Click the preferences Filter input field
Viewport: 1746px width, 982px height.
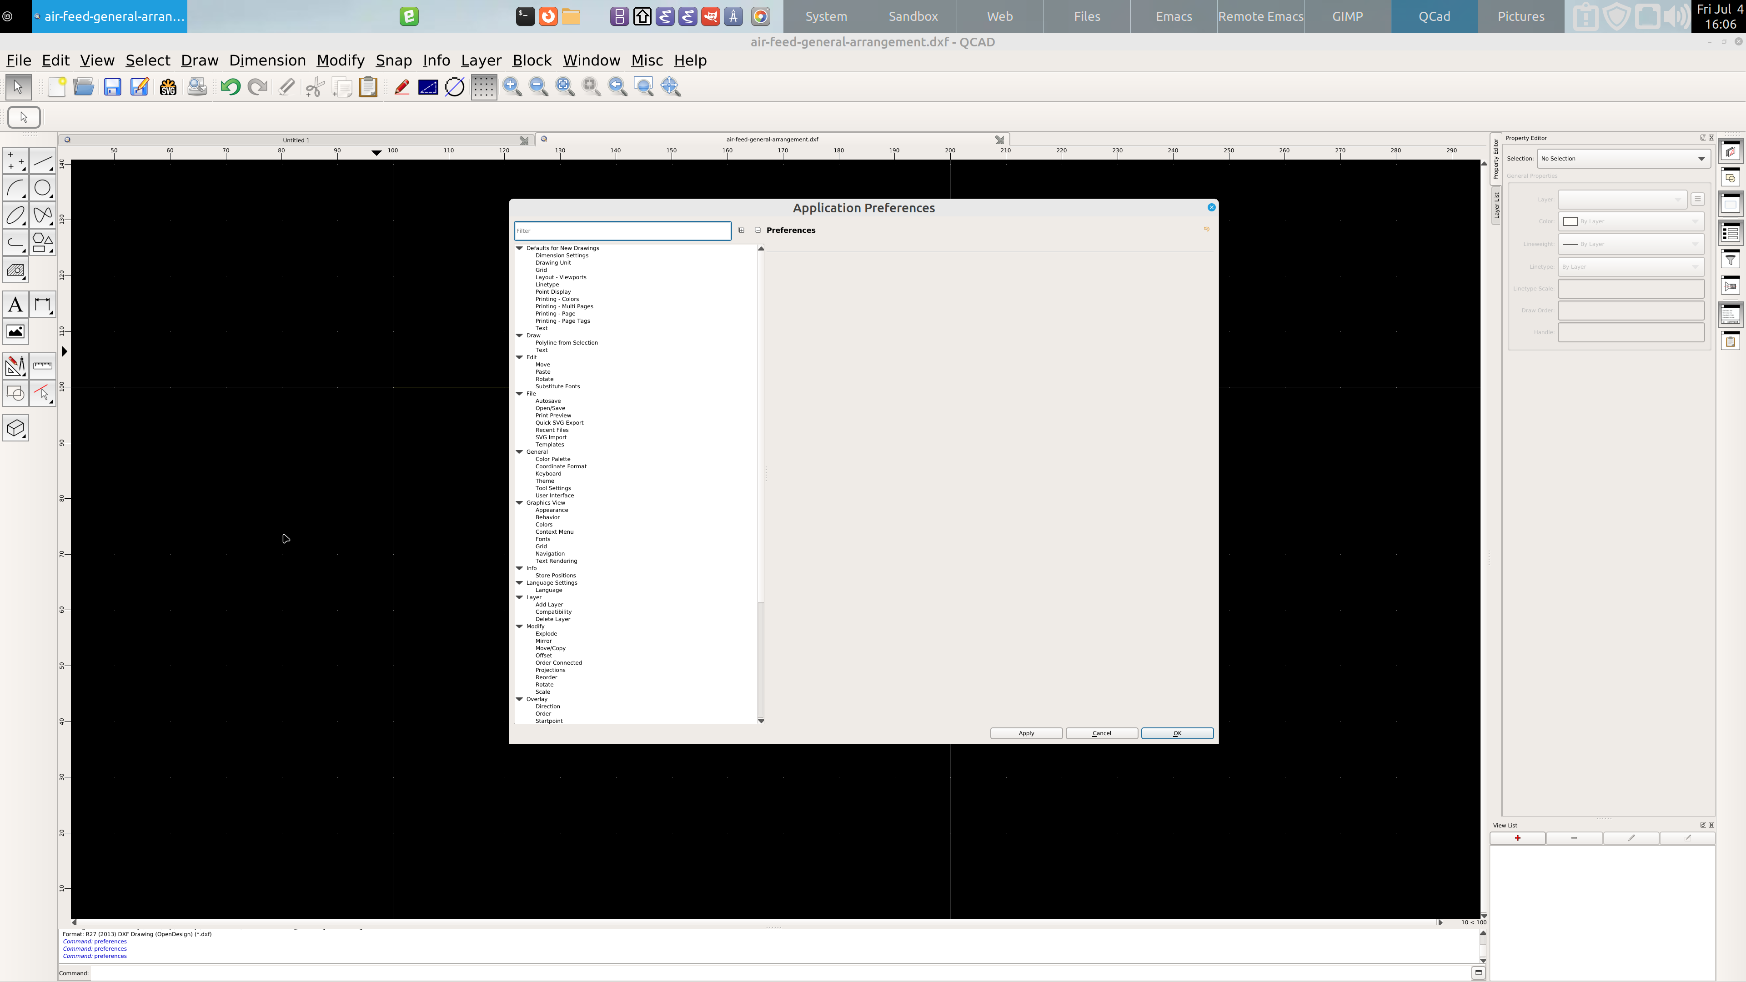(x=622, y=230)
